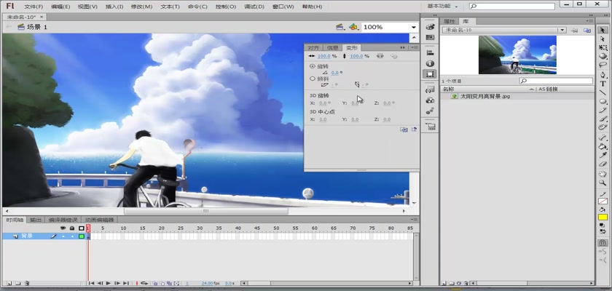Toggle constrain scale proportions in Transform

click(380, 56)
